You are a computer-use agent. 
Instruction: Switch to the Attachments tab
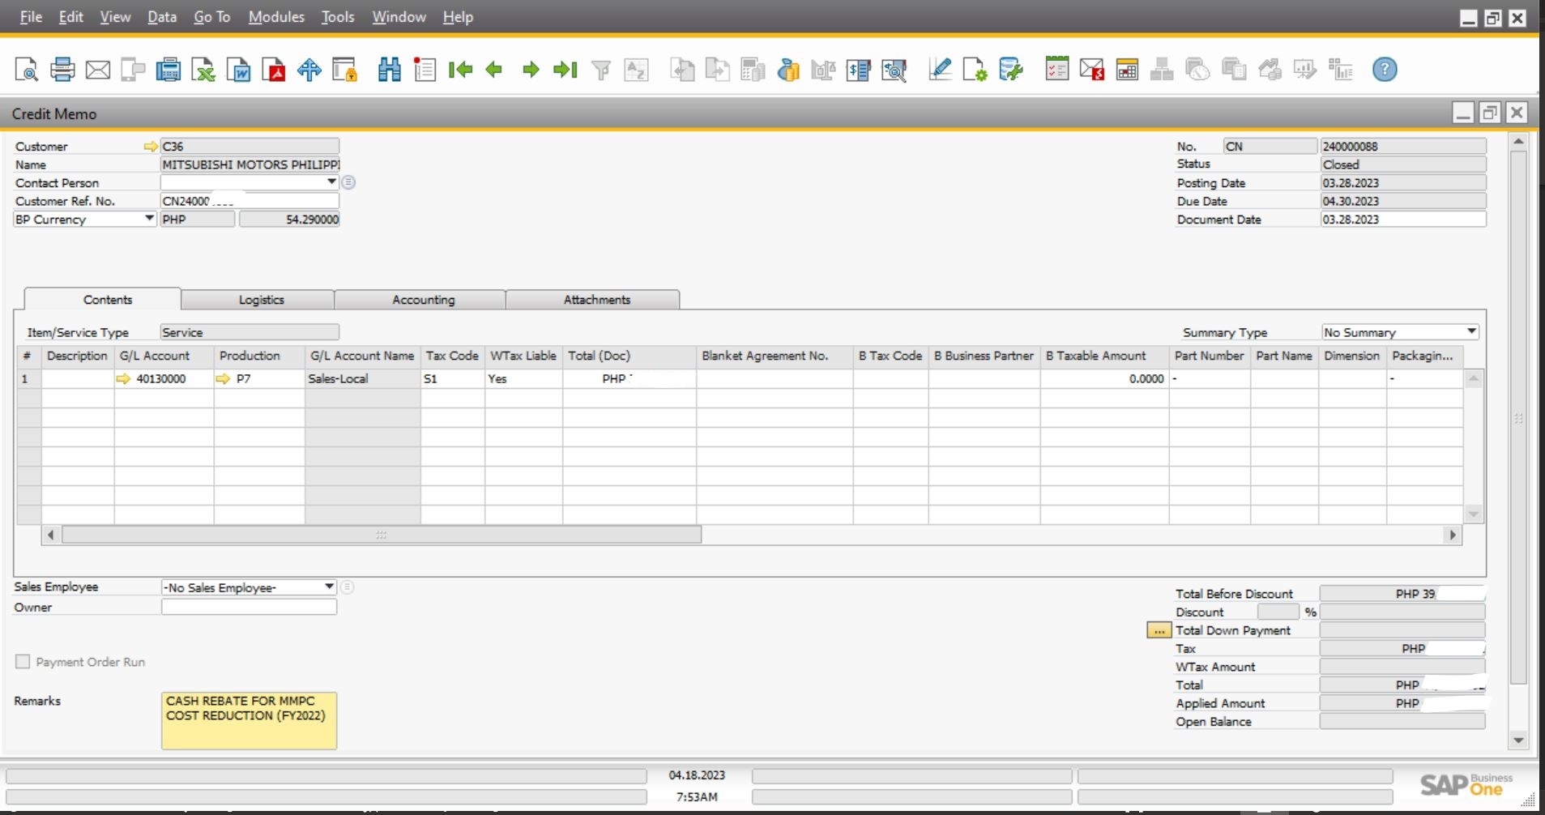pos(593,300)
